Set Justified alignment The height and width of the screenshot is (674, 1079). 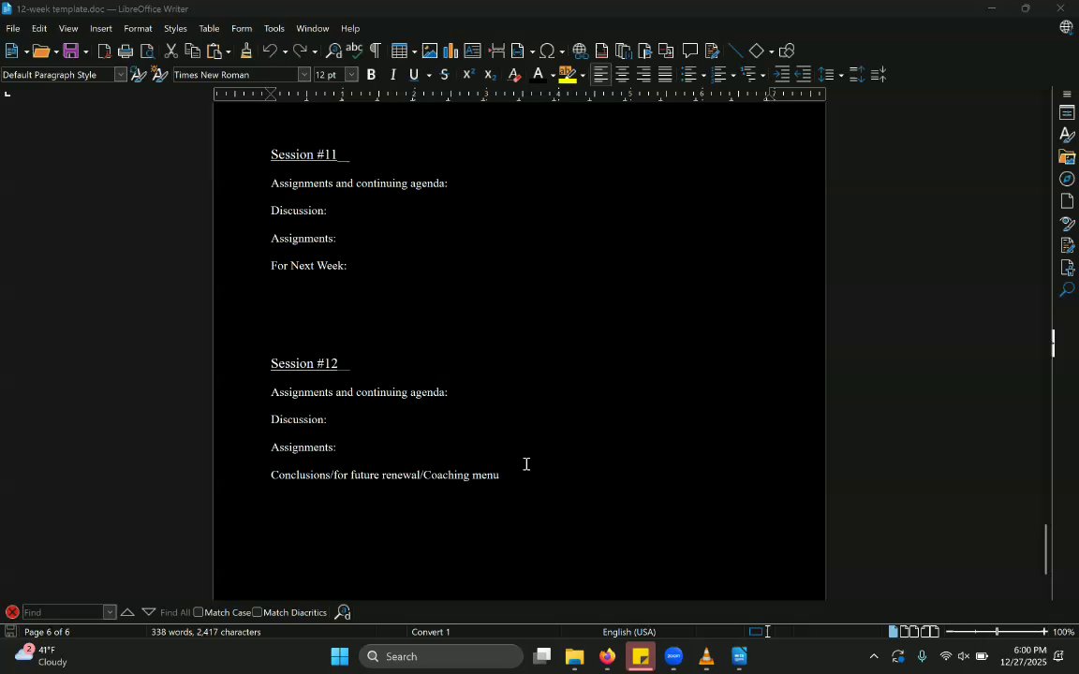coord(665,74)
